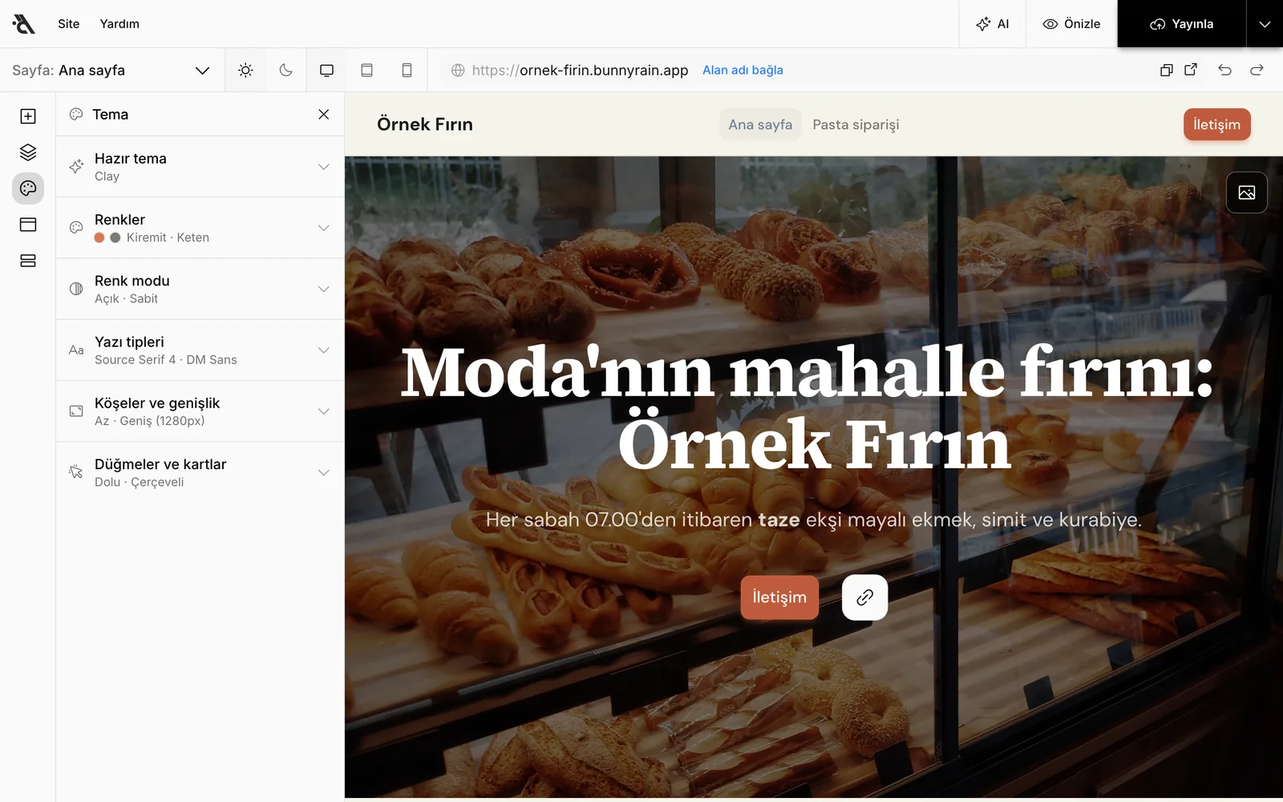
Task: Open the dropdown arrow next to Yayınla
Action: [1265, 24]
